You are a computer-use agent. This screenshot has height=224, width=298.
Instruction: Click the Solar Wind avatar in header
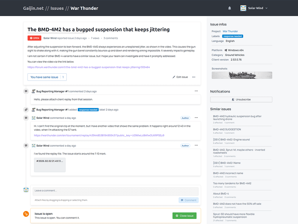pos(243,8)
